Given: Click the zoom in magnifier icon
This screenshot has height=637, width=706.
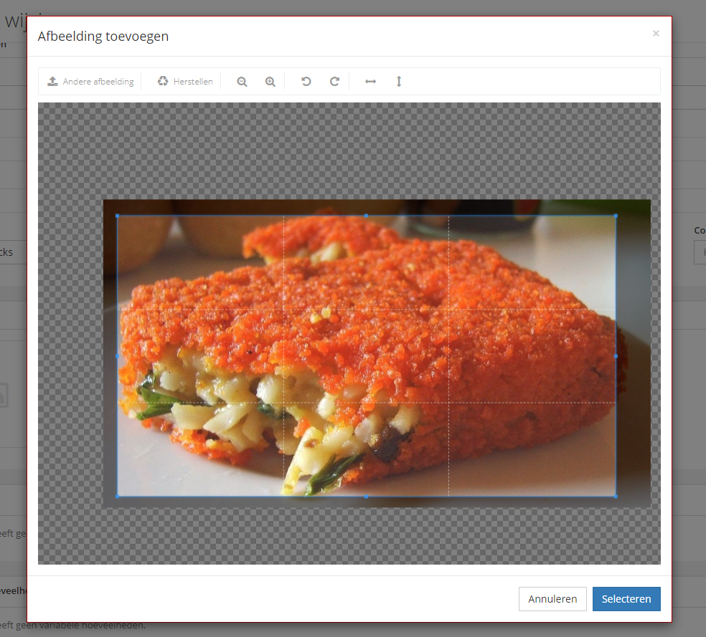Looking at the screenshot, I should click(x=270, y=82).
